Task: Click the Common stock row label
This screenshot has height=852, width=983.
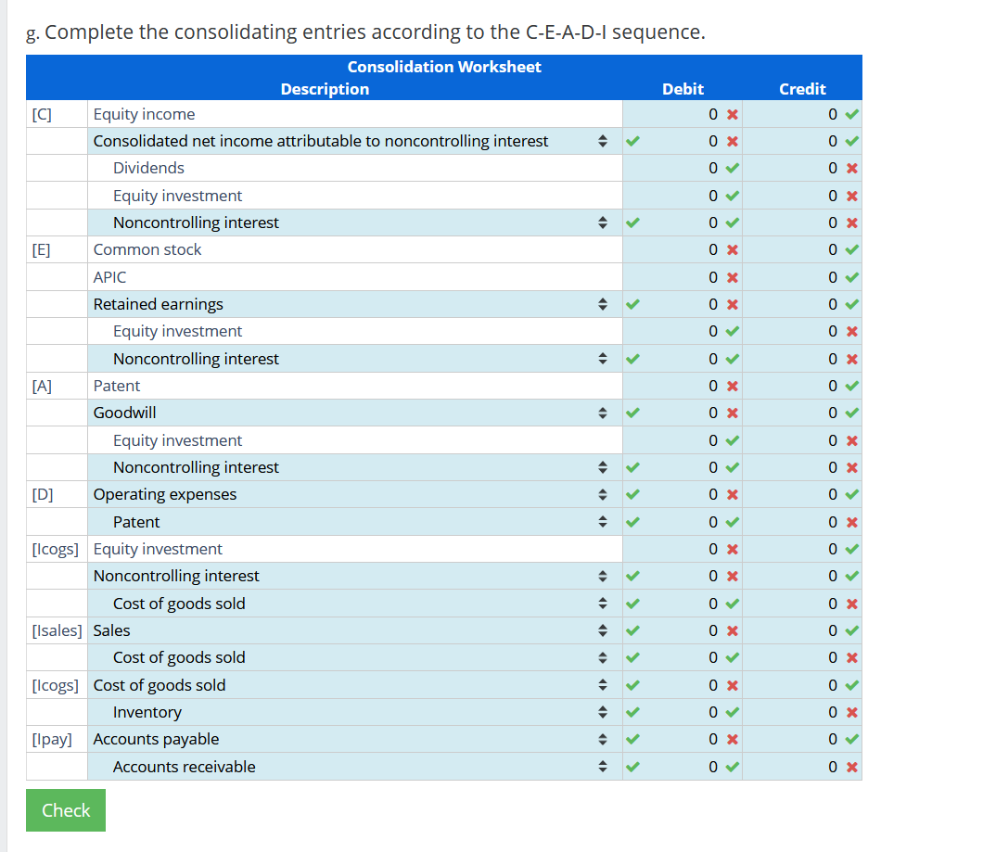Action: 147,249
